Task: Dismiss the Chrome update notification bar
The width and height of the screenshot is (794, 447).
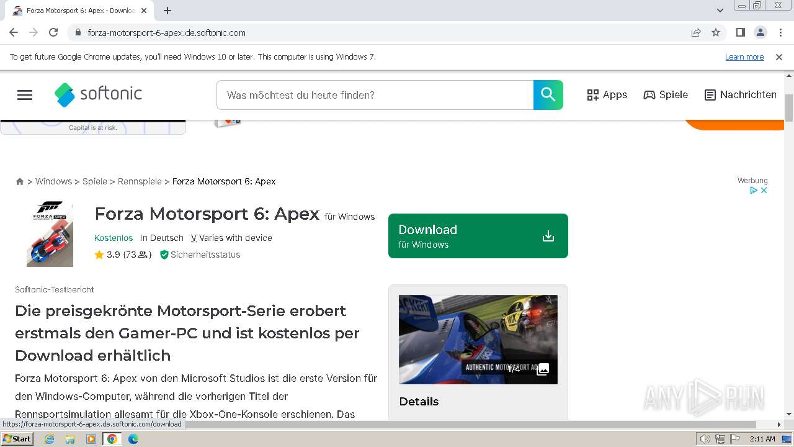Action: [x=779, y=57]
